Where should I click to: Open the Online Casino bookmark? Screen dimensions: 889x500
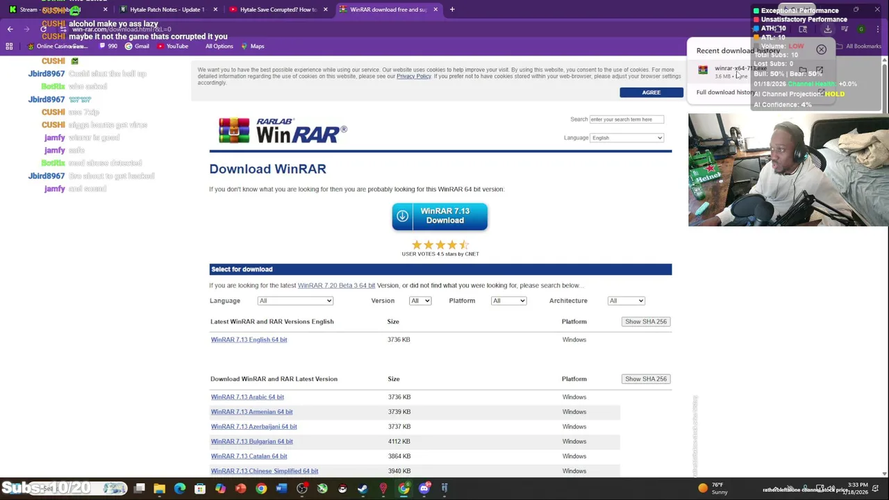point(56,47)
